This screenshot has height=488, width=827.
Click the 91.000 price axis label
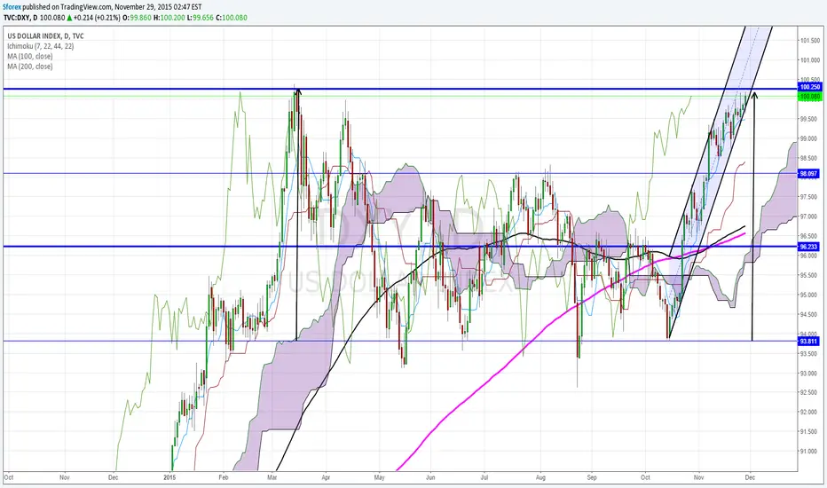tap(809, 451)
